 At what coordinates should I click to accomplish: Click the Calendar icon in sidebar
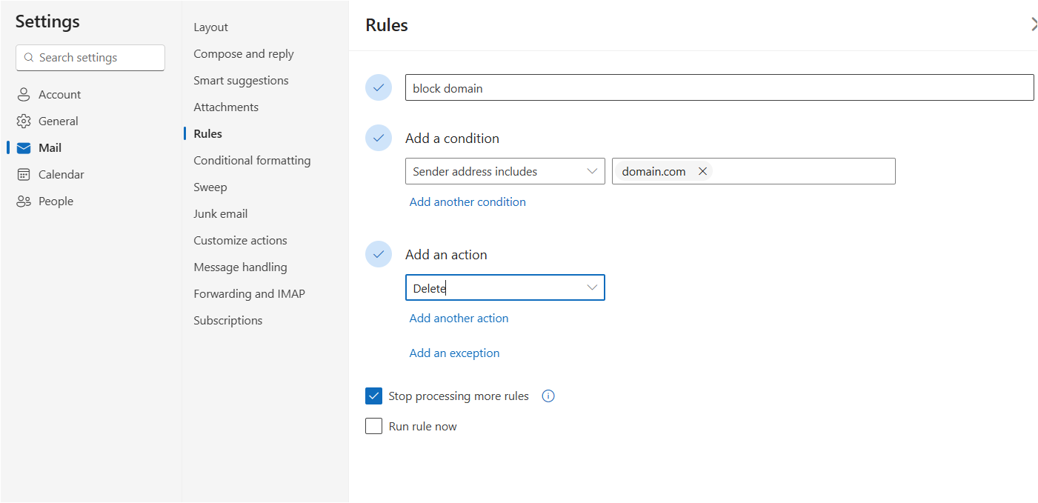click(24, 175)
